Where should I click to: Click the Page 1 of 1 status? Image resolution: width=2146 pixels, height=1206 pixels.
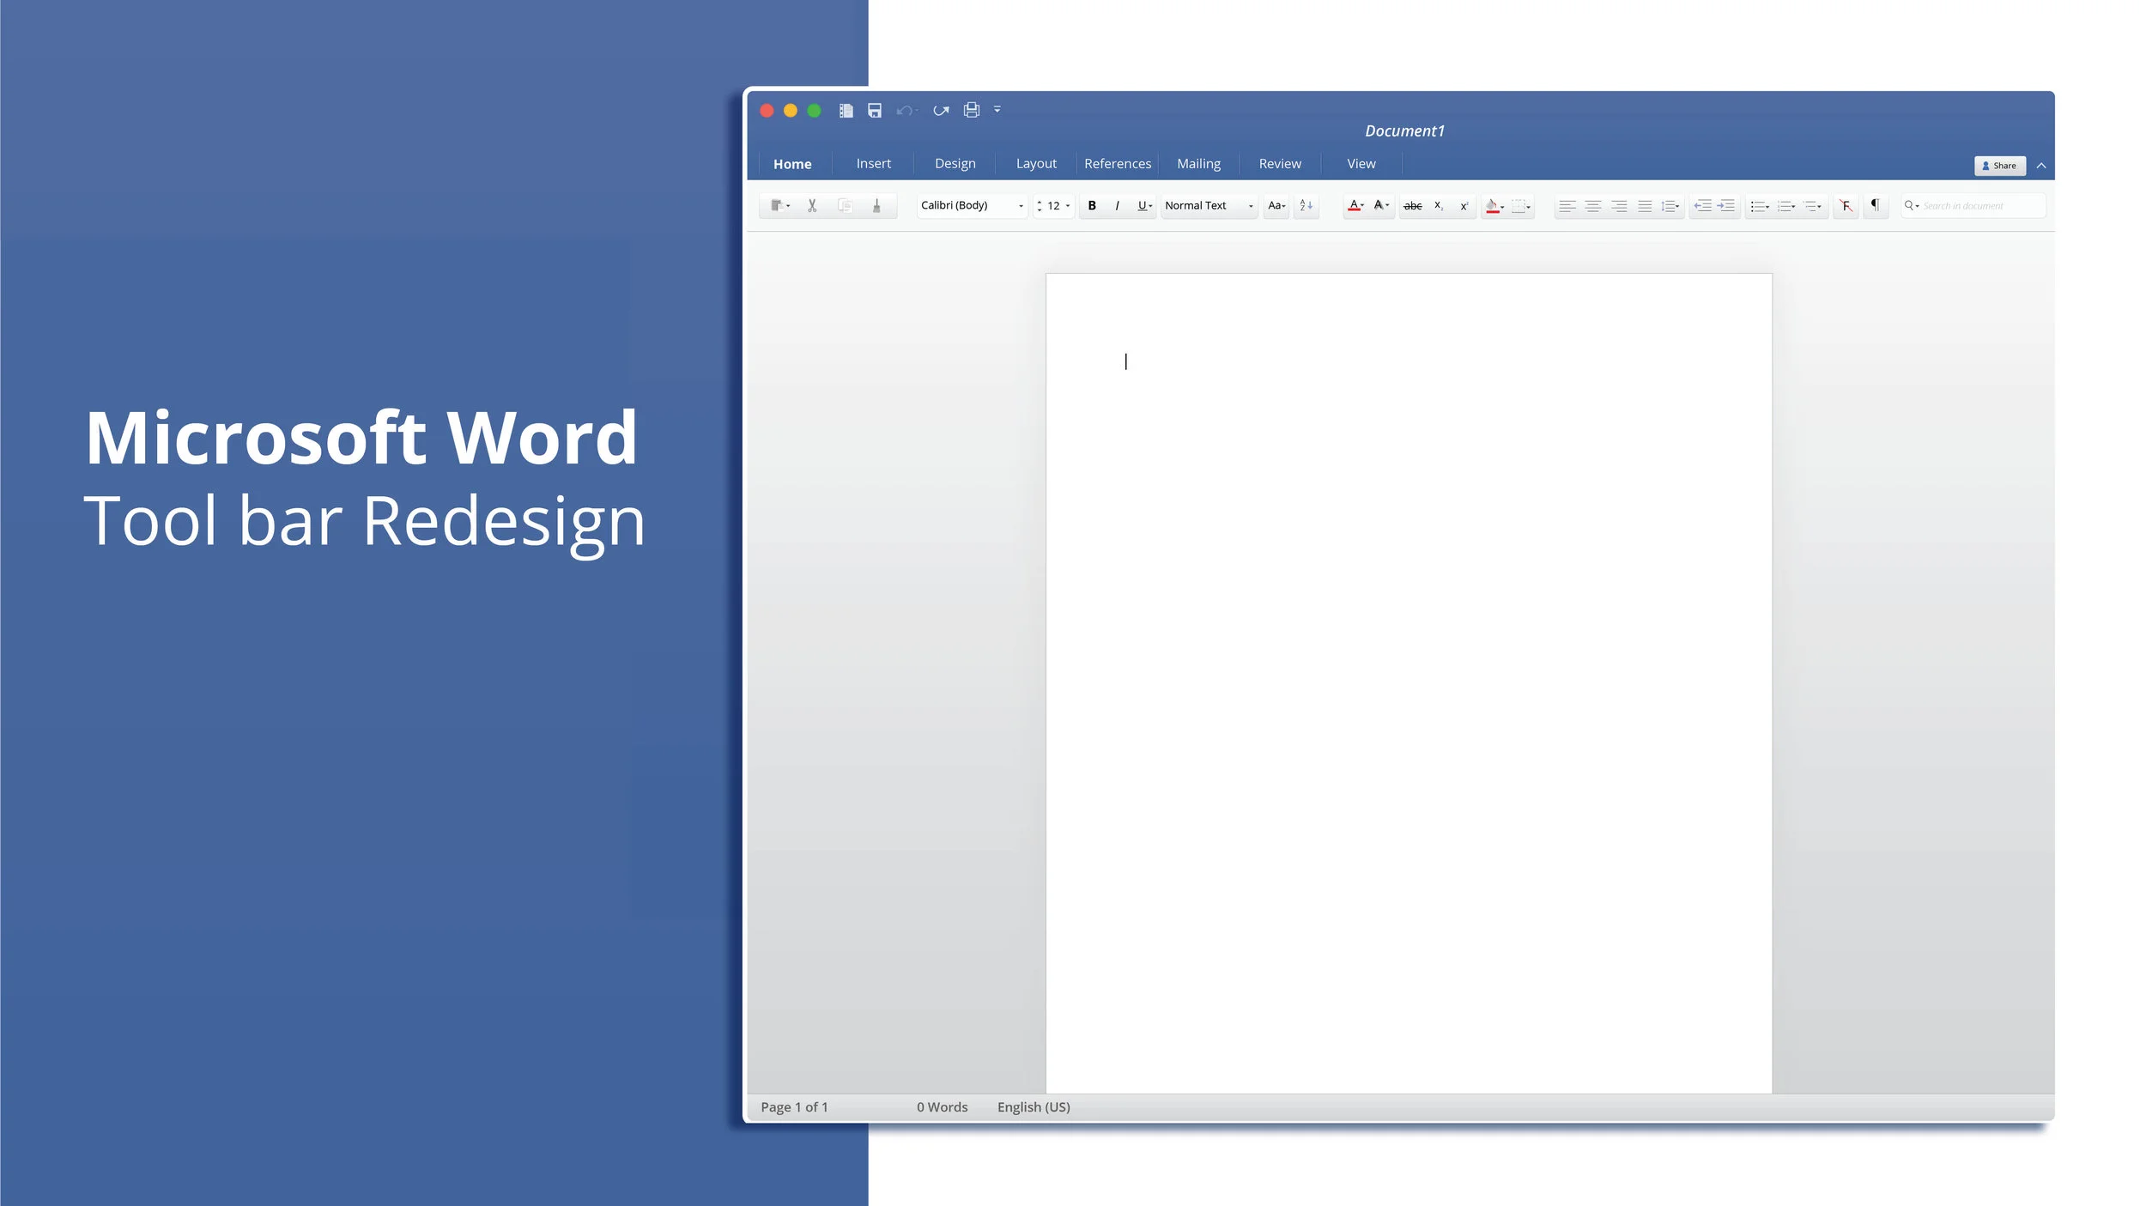(x=794, y=1107)
